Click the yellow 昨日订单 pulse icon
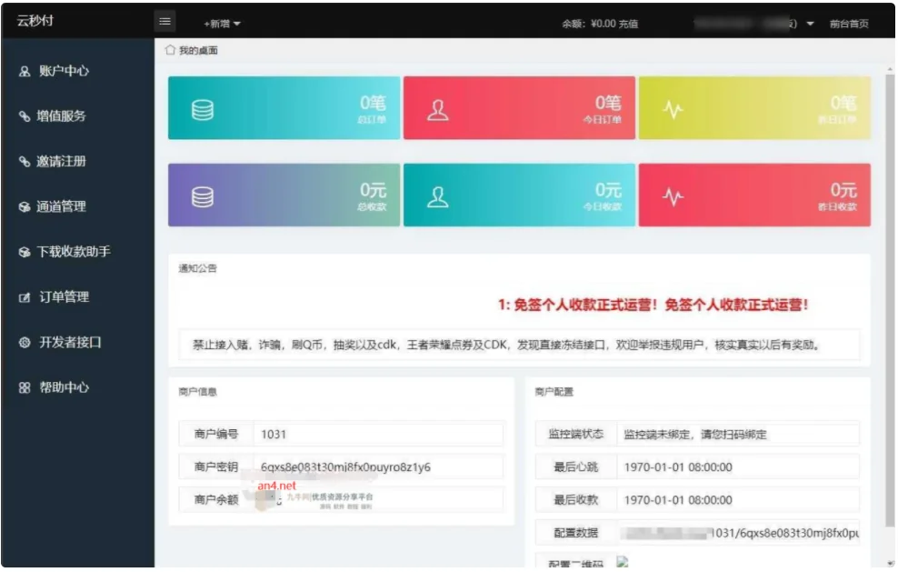The height and width of the screenshot is (572, 898). pyautogui.click(x=673, y=110)
